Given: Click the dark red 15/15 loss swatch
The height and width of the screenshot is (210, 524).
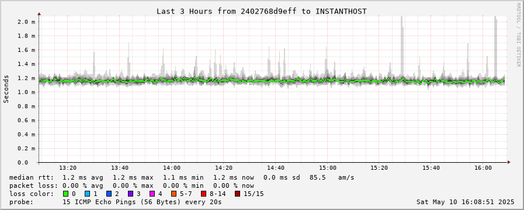Looking at the screenshot, I should pos(237,194).
